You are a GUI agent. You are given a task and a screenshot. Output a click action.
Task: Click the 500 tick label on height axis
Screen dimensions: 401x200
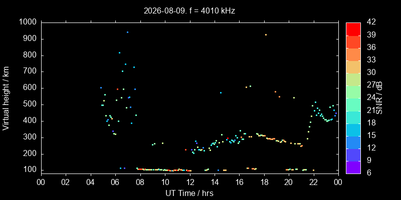click(x=32, y=104)
